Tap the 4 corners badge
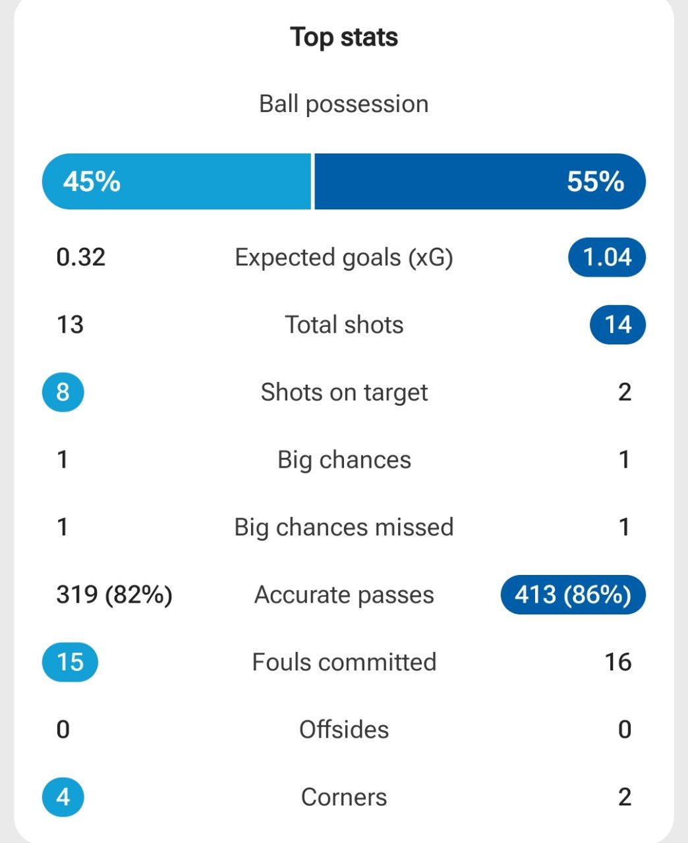Image resolution: width=688 pixels, height=843 pixels. coord(63,797)
